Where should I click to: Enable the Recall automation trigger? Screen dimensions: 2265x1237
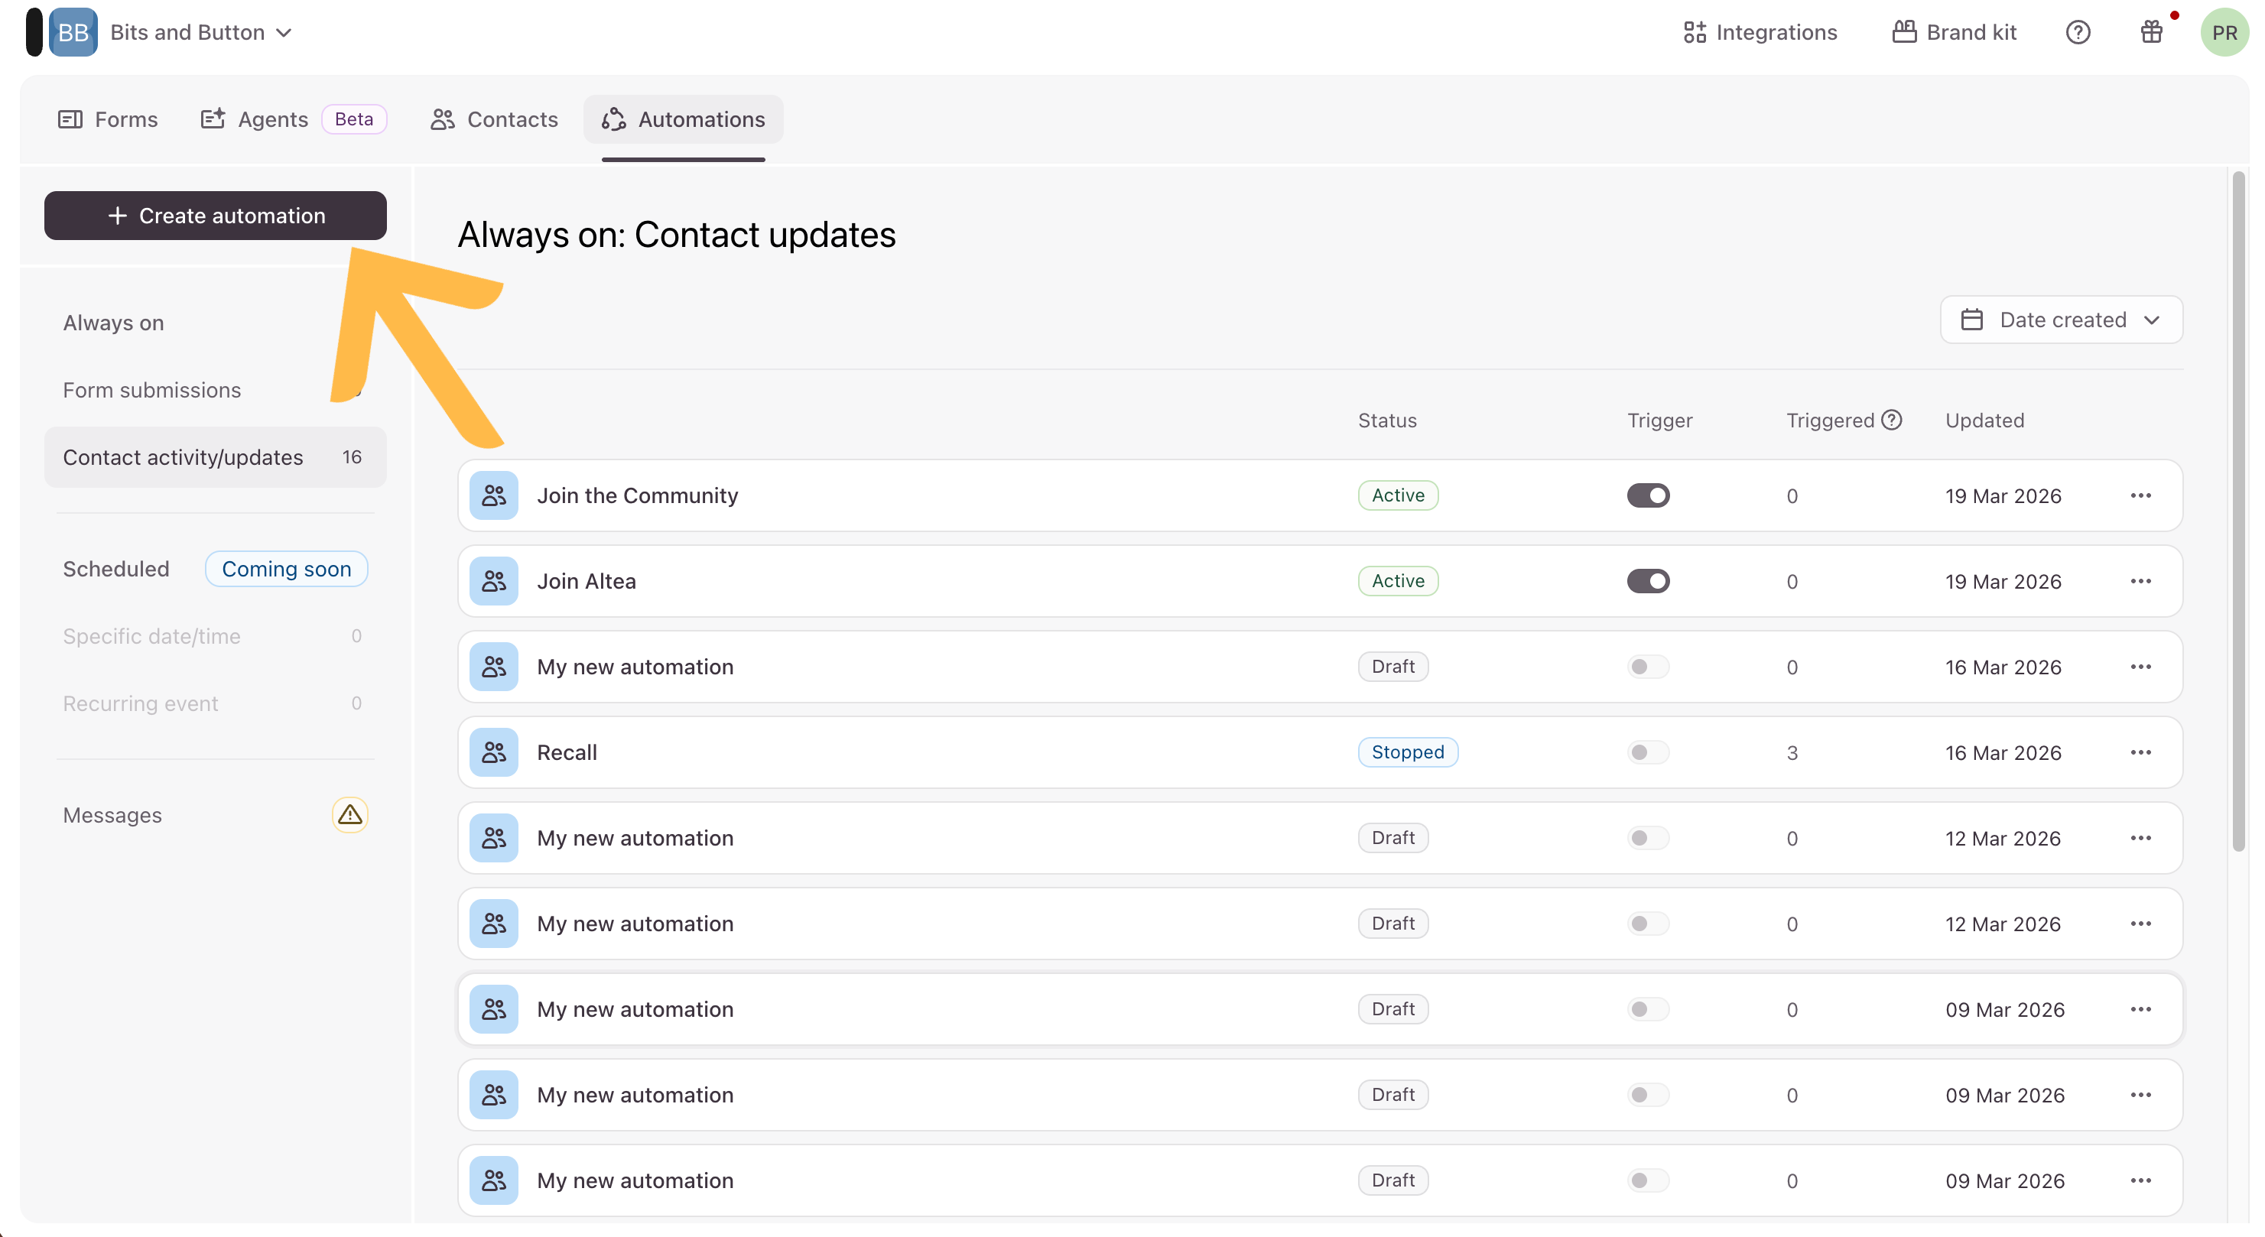tap(1648, 752)
